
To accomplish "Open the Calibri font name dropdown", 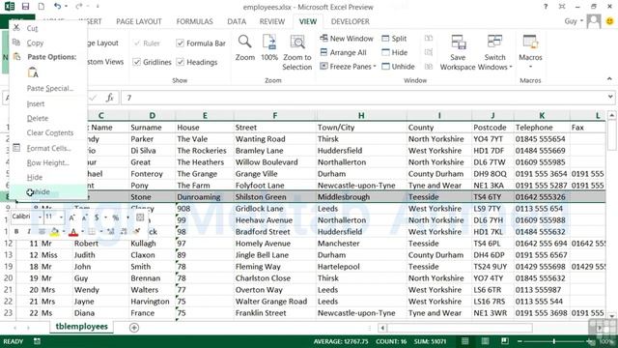I will (40, 217).
